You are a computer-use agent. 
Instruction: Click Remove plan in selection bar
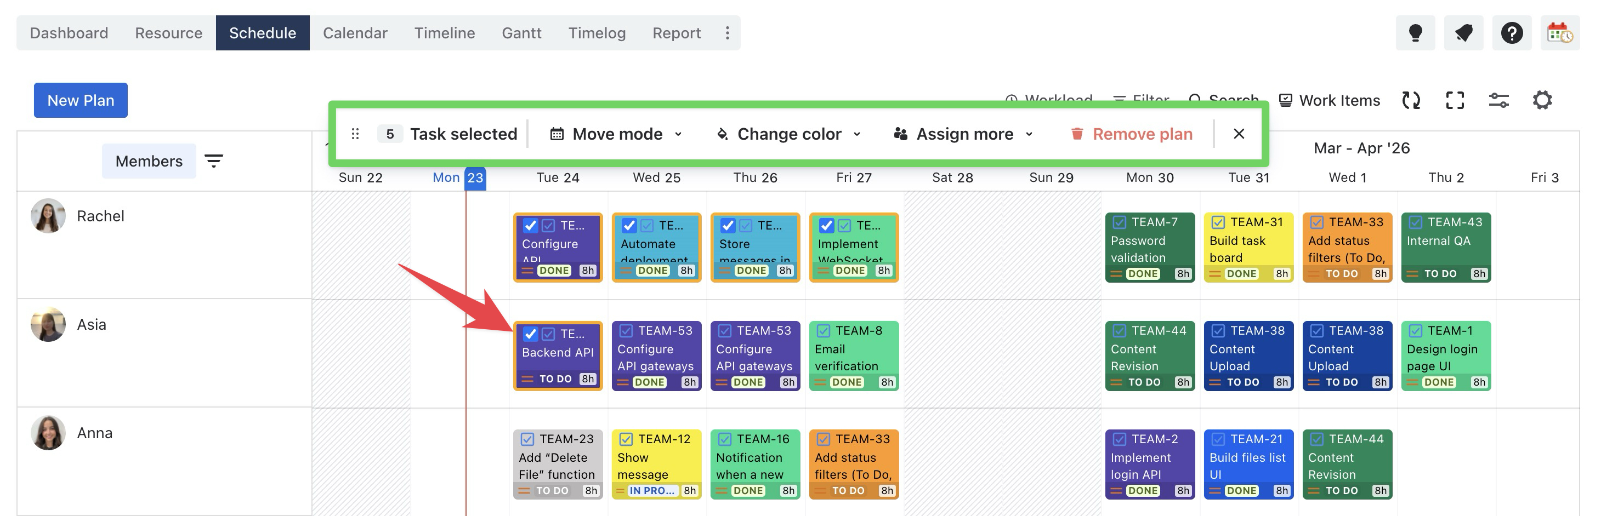[x=1131, y=134]
